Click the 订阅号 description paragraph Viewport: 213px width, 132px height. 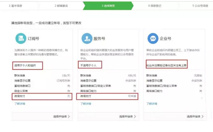pos(41,52)
